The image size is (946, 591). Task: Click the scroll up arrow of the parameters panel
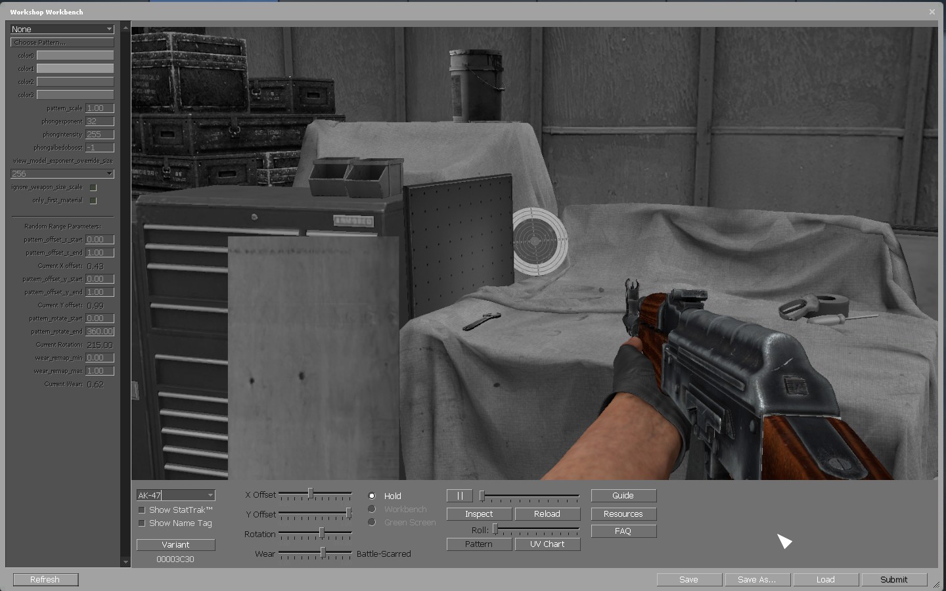pos(125,28)
